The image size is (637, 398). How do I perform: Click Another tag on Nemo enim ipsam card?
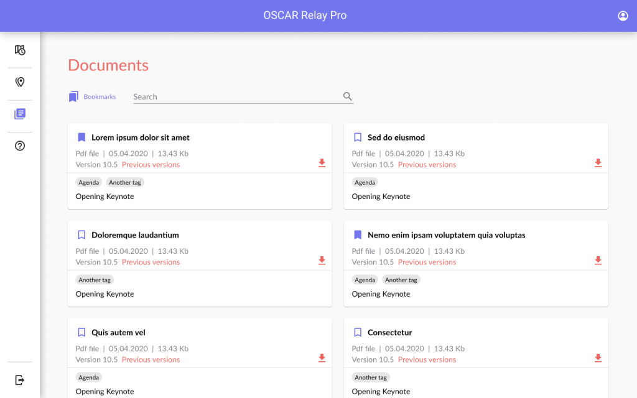pyautogui.click(x=401, y=280)
